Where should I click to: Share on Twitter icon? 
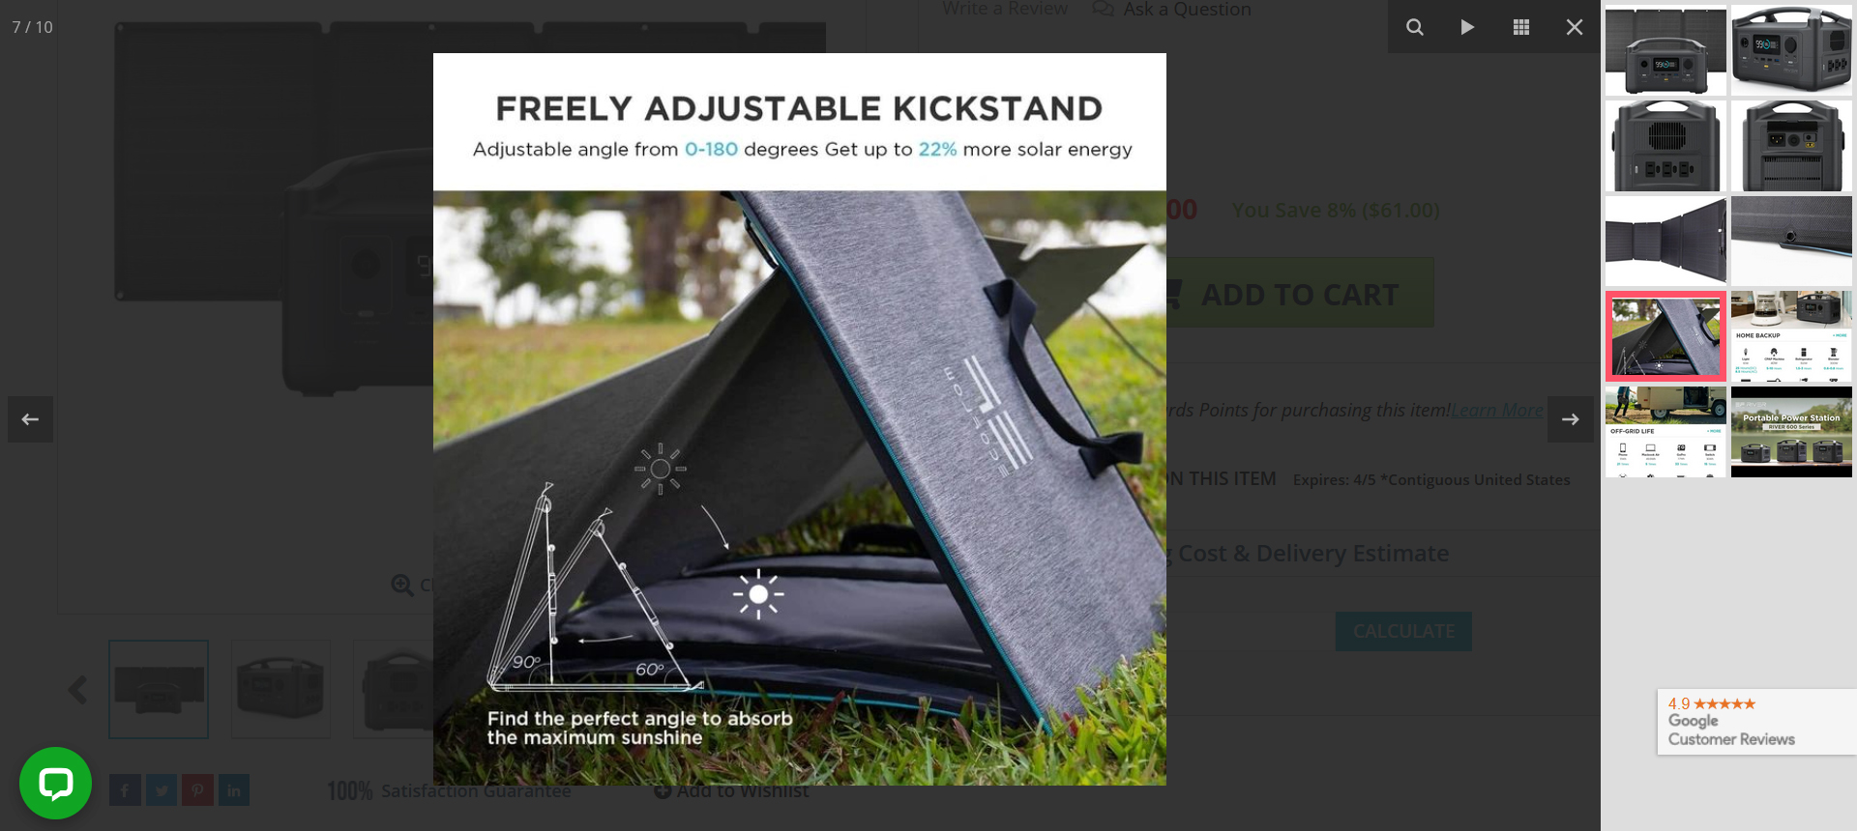click(x=162, y=790)
